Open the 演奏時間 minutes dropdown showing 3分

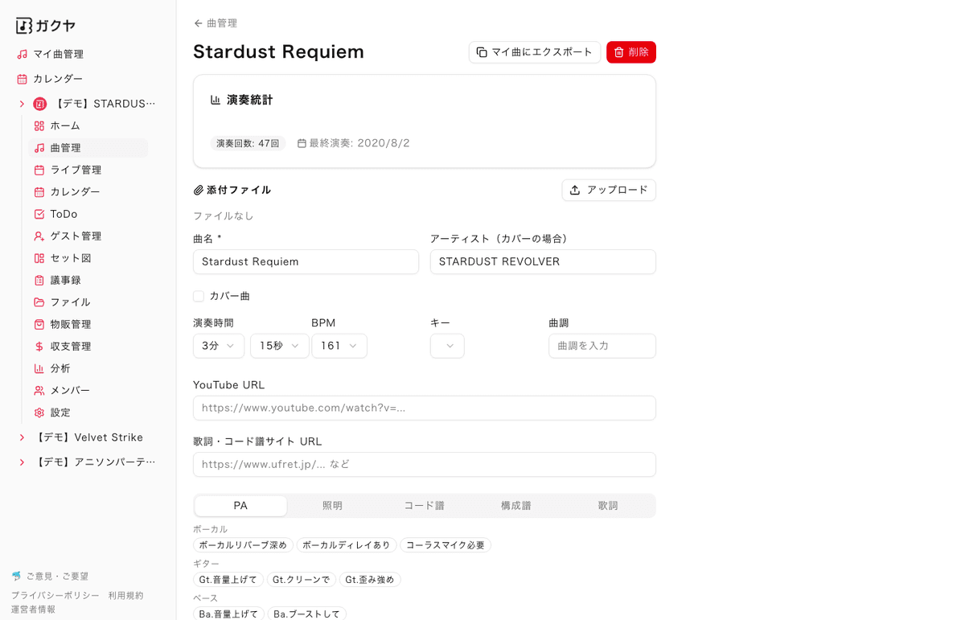pos(218,345)
